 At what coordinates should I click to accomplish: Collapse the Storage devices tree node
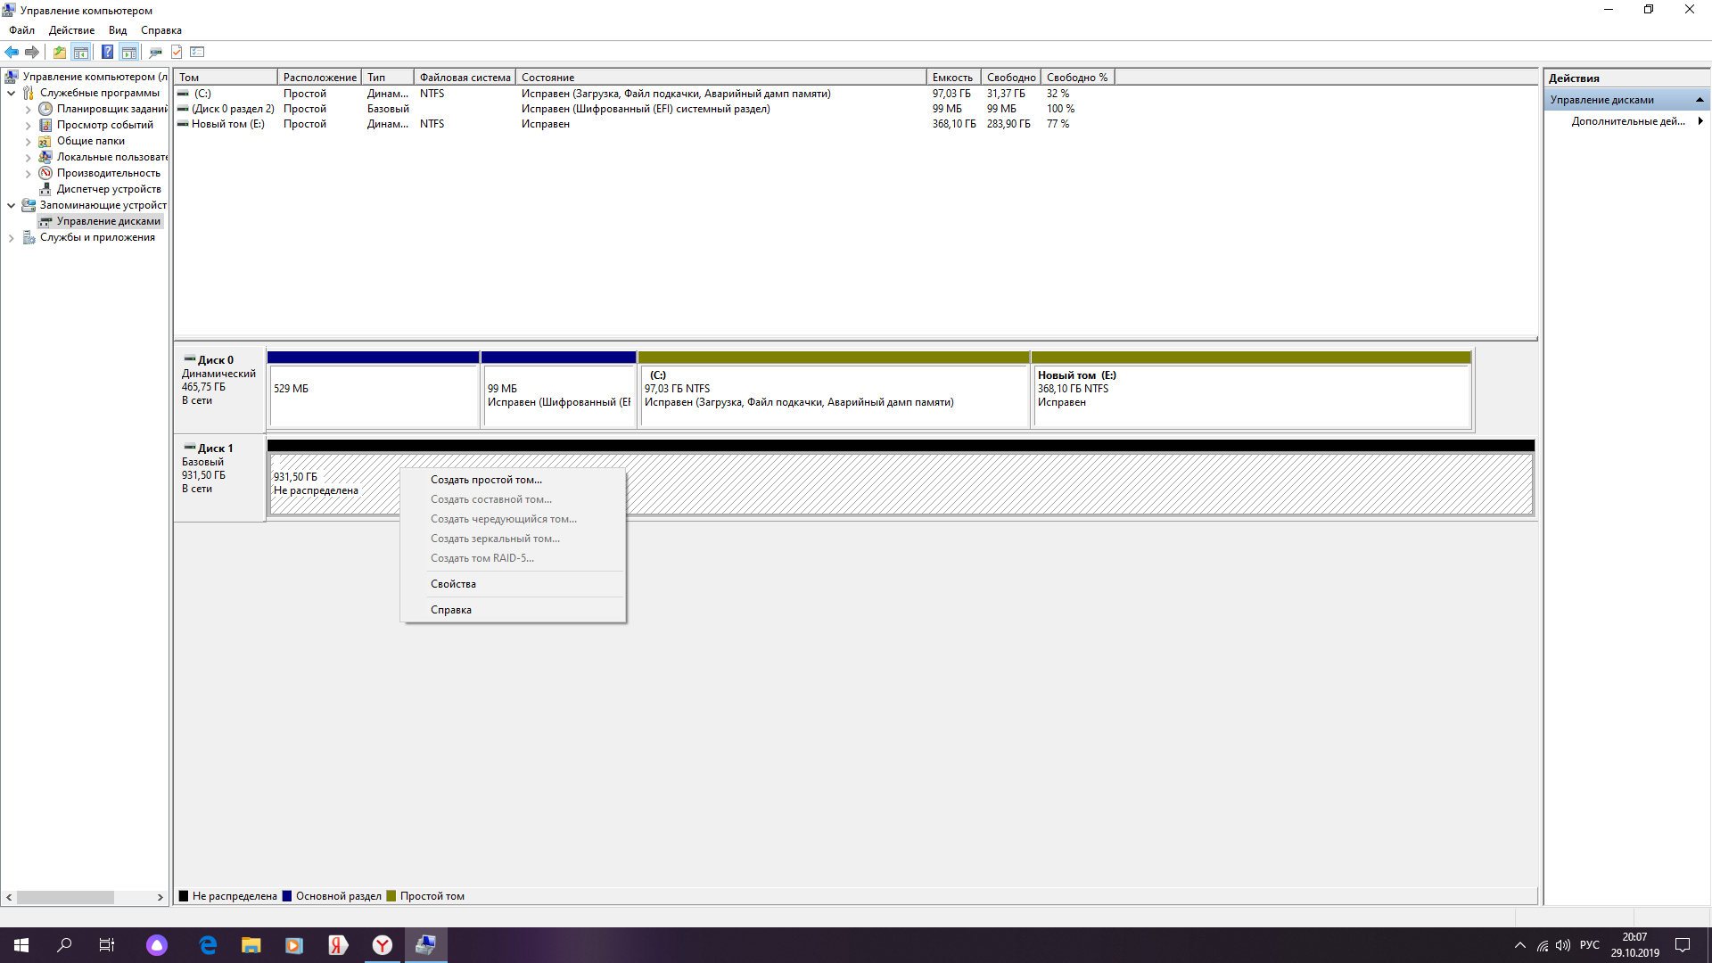coord(12,205)
